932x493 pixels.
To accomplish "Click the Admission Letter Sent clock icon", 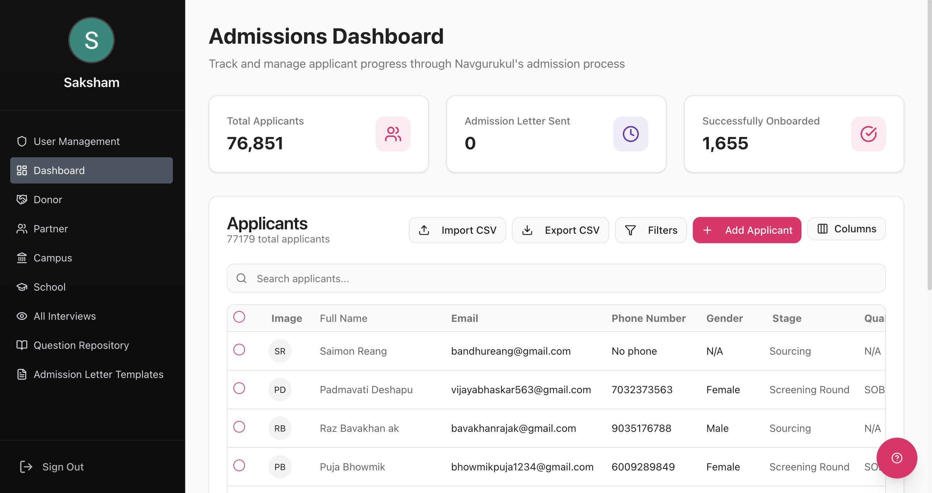I will click(x=630, y=134).
